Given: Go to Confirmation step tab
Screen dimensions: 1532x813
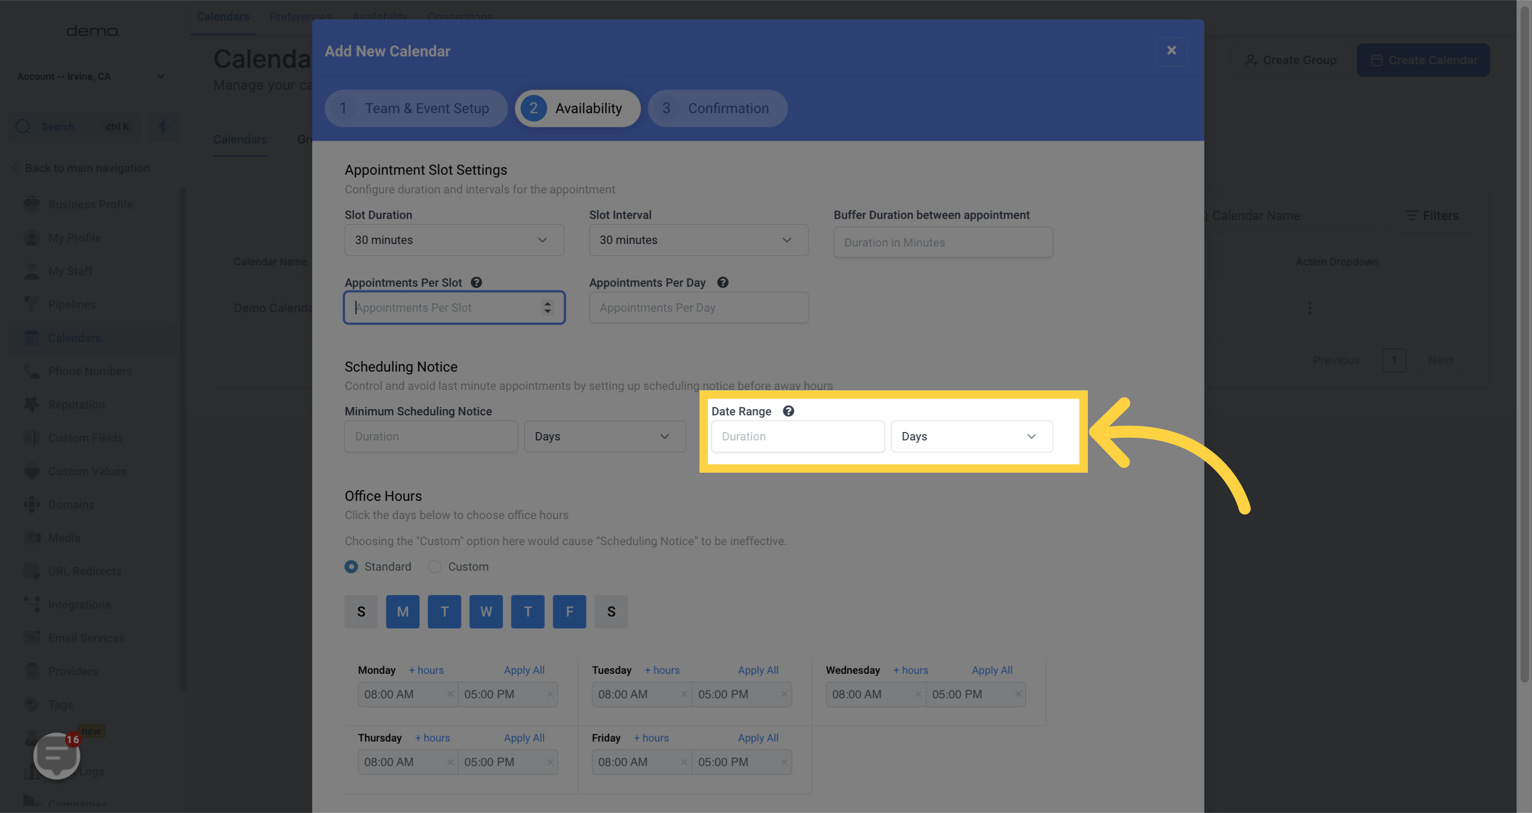Looking at the screenshot, I should (x=717, y=108).
